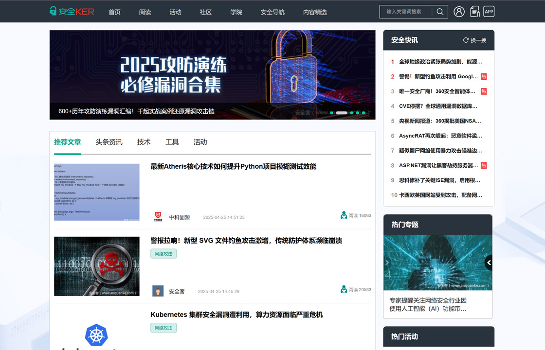Click the previous arrow on 热门专题 image
The width and height of the screenshot is (545, 350).
tap(387, 263)
